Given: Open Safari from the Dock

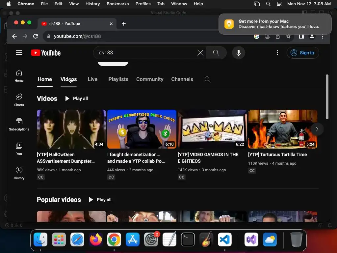Looking at the screenshot, I should coord(77,239).
